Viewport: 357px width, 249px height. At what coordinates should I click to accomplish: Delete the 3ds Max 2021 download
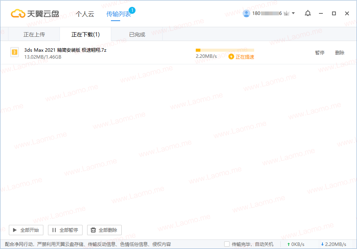pos(340,53)
